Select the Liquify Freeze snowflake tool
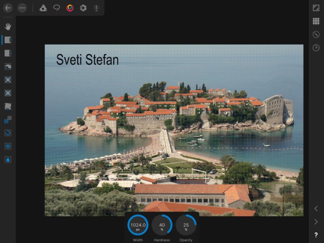 8,146
